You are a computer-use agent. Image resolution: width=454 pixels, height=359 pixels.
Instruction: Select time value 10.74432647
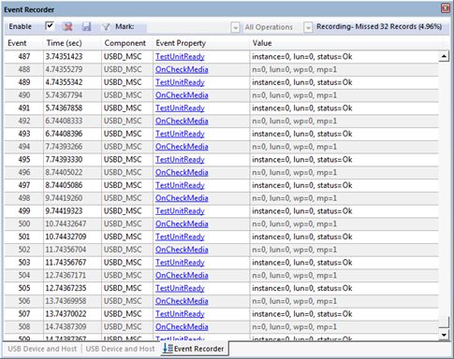click(66, 223)
